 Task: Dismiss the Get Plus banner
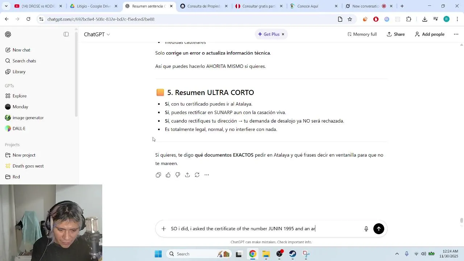(x=283, y=34)
